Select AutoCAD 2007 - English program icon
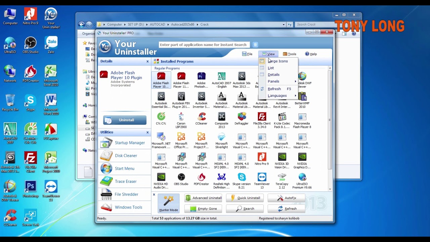Screen dimensions: 430x242 [221, 80]
